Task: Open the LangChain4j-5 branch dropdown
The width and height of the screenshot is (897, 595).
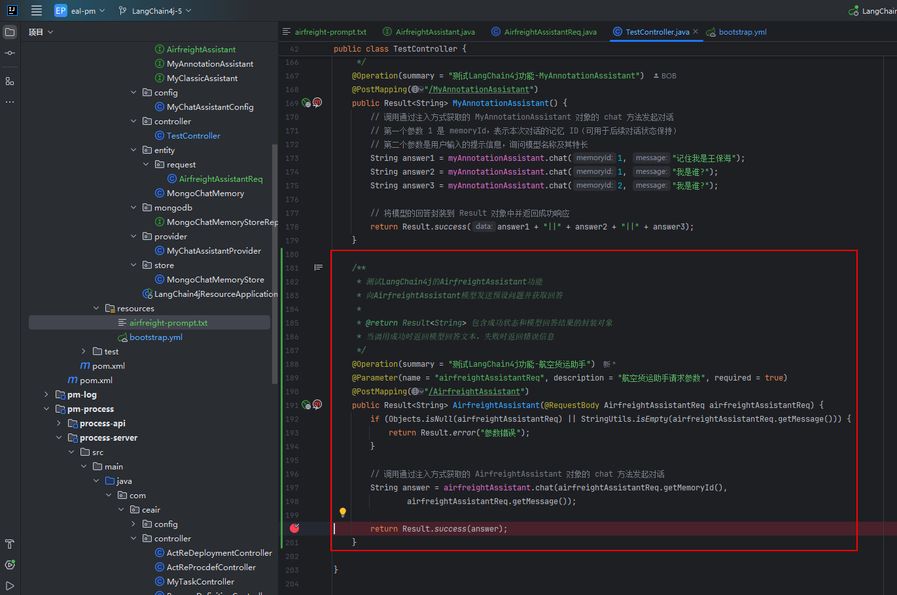Action: 156,10
